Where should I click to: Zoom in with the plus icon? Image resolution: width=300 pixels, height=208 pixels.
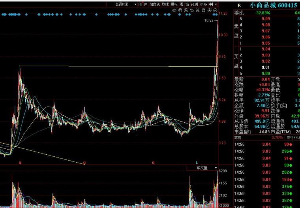210,10
